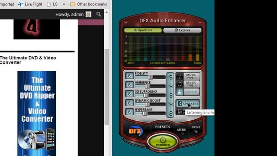
Task: Click the Music Type II notes icon
Action: click(180, 84)
